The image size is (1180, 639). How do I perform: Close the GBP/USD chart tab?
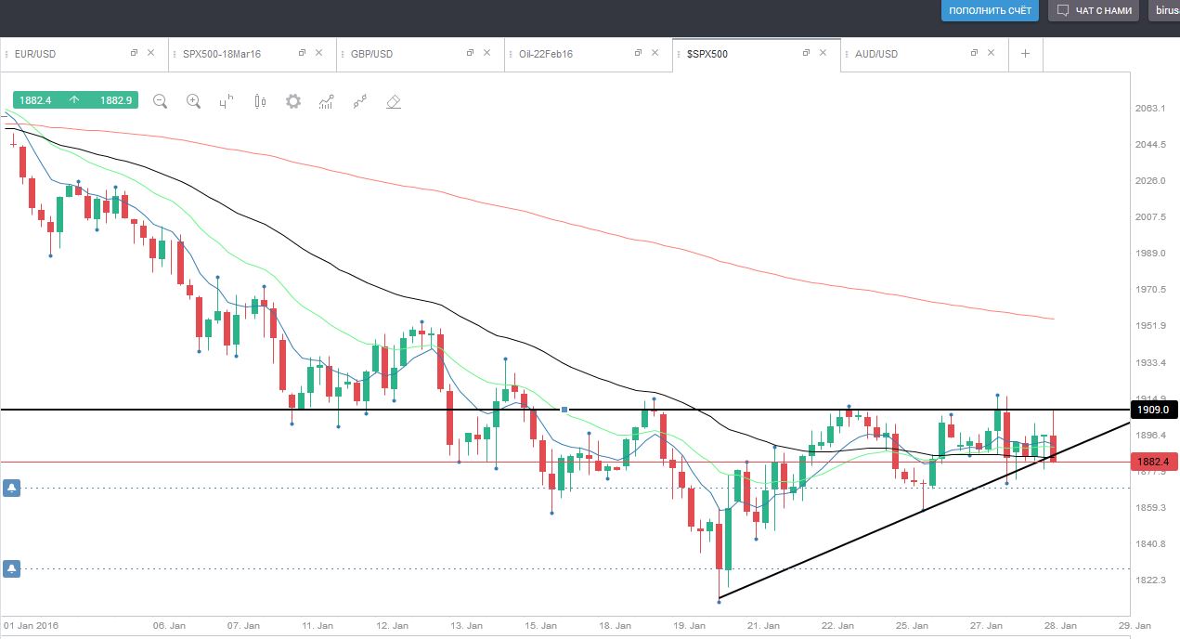point(487,53)
